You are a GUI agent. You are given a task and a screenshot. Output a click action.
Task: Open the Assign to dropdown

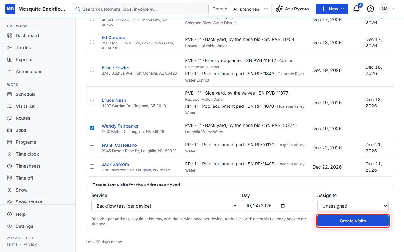tap(353, 206)
